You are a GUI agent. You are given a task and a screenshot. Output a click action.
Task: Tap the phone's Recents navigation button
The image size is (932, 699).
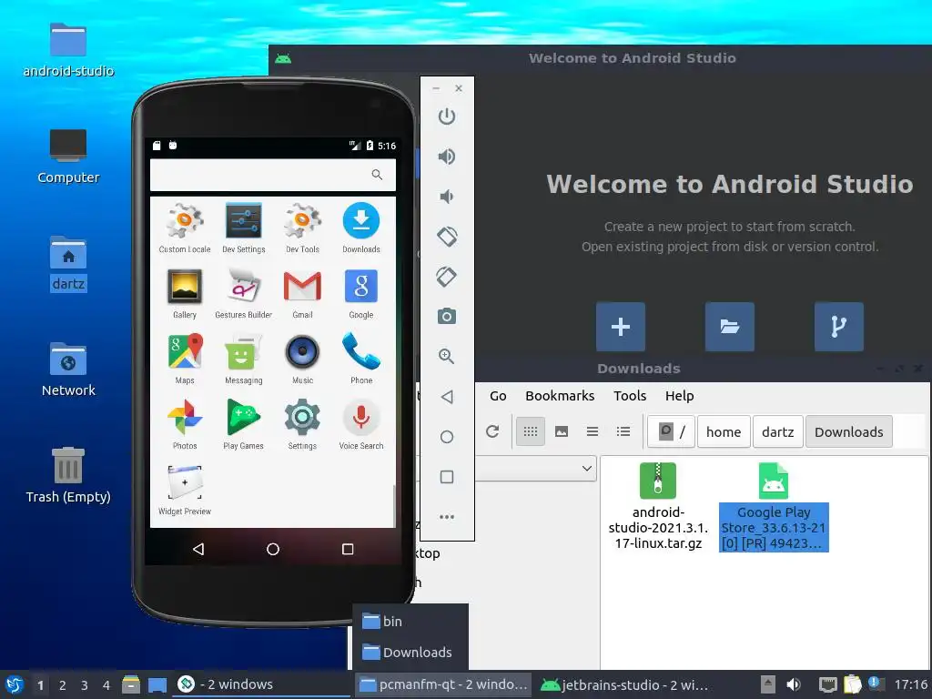(348, 549)
